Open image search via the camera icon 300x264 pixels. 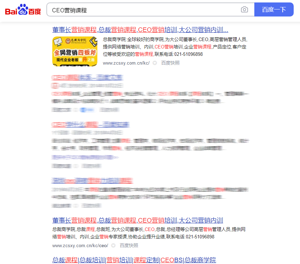coord(244,9)
